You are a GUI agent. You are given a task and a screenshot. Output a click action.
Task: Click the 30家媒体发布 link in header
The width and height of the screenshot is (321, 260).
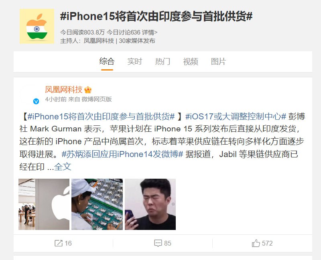click(x=137, y=41)
